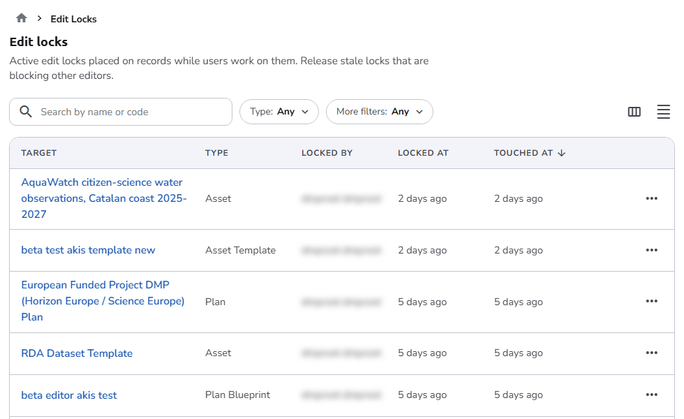The width and height of the screenshot is (684, 419).
Task: Open actions menu for European Funded Project DMP row
Action: tap(651, 301)
